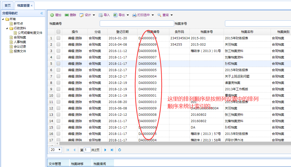Click the 档案编号 search input field

click(137, 23)
